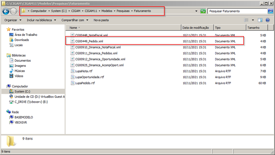Open the Incluir na biblioteca menu
275x155 pixels.
point(41,20)
